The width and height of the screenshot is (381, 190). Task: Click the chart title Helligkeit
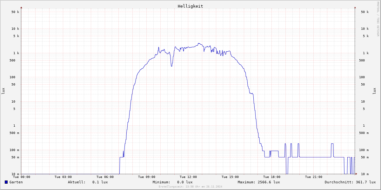pyautogui.click(x=190, y=6)
